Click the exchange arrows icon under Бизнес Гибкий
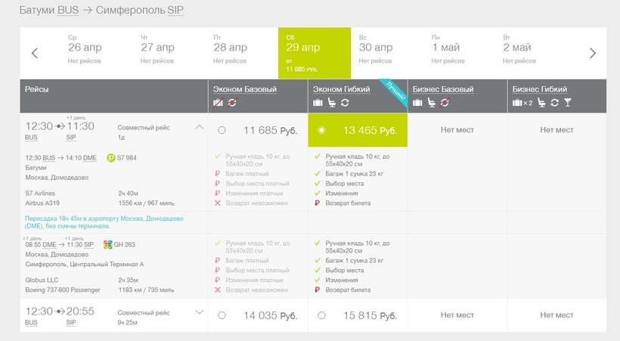This screenshot has height=341, width=620. point(554,103)
